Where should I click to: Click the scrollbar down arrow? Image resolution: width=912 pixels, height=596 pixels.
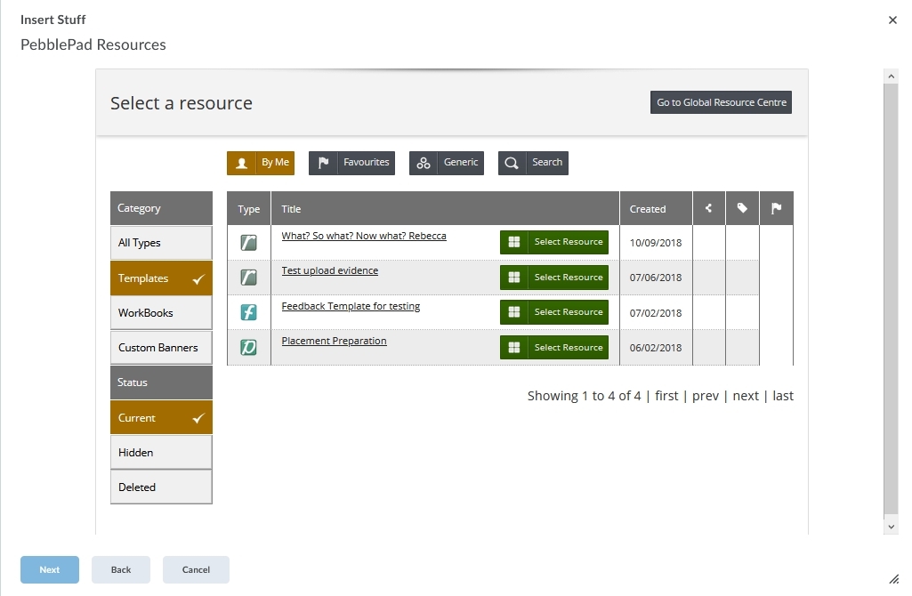(891, 527)
